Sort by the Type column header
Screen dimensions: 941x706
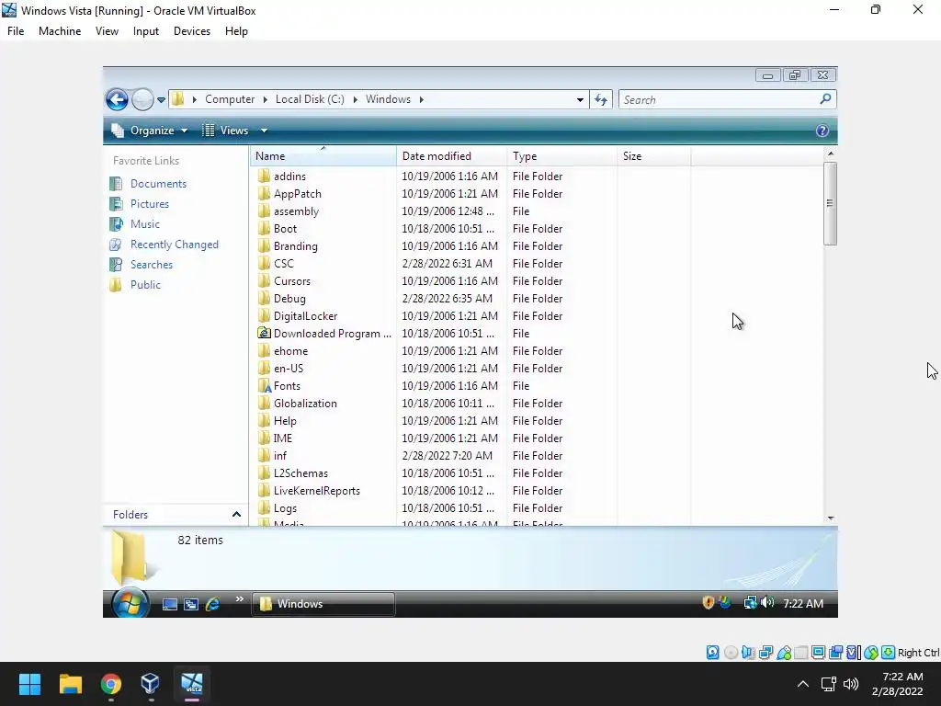(561, 156)
